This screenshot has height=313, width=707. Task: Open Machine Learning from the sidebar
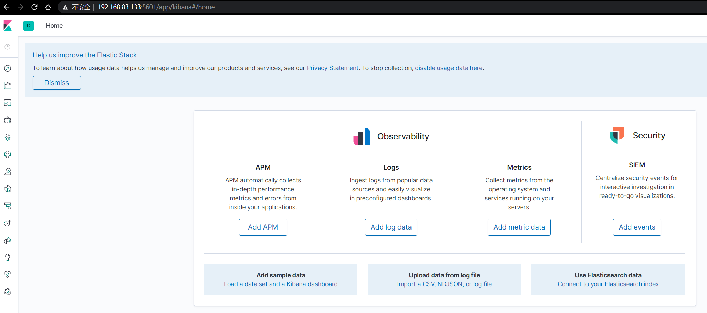8,154
